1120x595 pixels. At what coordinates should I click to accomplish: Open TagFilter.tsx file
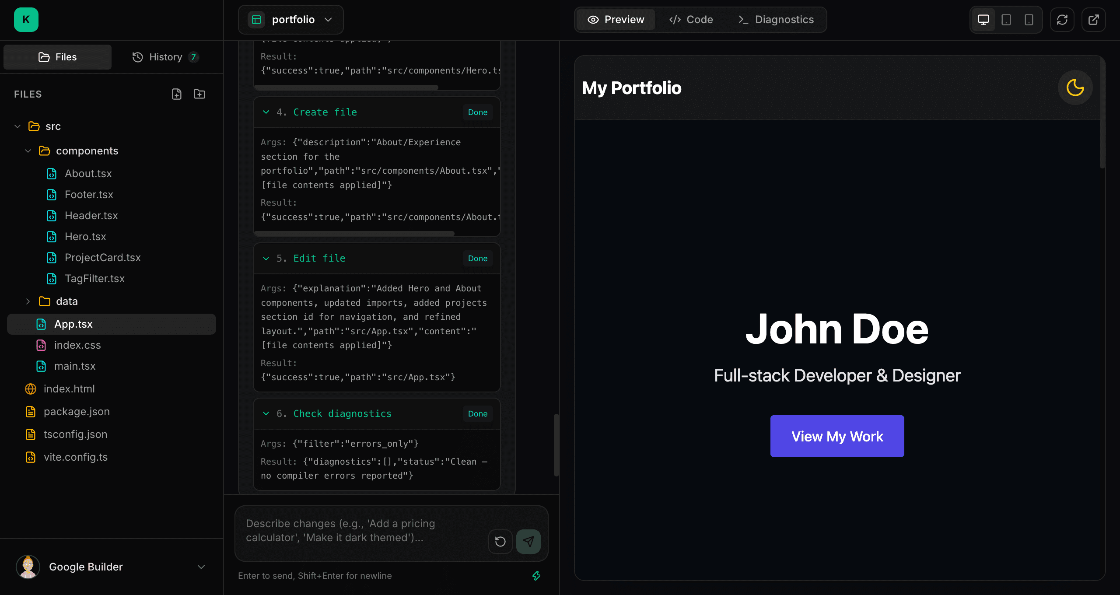coord(94,279)
